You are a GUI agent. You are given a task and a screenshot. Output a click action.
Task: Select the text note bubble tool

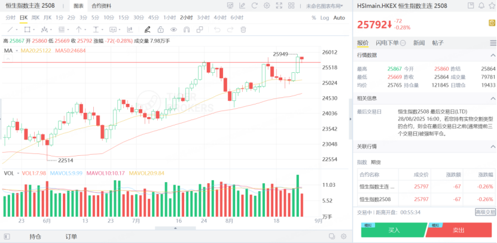coord(113,30)
